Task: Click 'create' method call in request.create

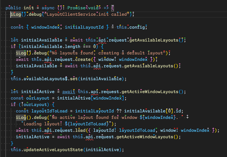Action: point(83,60)
